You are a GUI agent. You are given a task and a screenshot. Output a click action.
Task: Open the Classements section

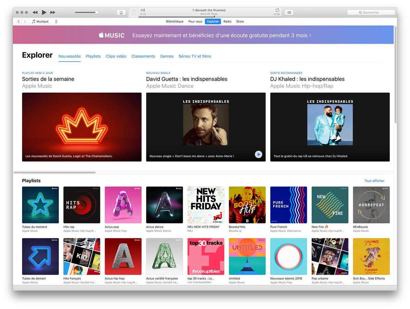point(143,56)
